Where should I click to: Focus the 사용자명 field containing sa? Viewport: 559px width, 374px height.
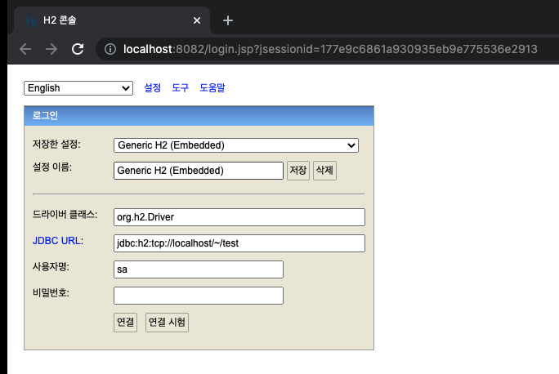click(x=199, y=269)
